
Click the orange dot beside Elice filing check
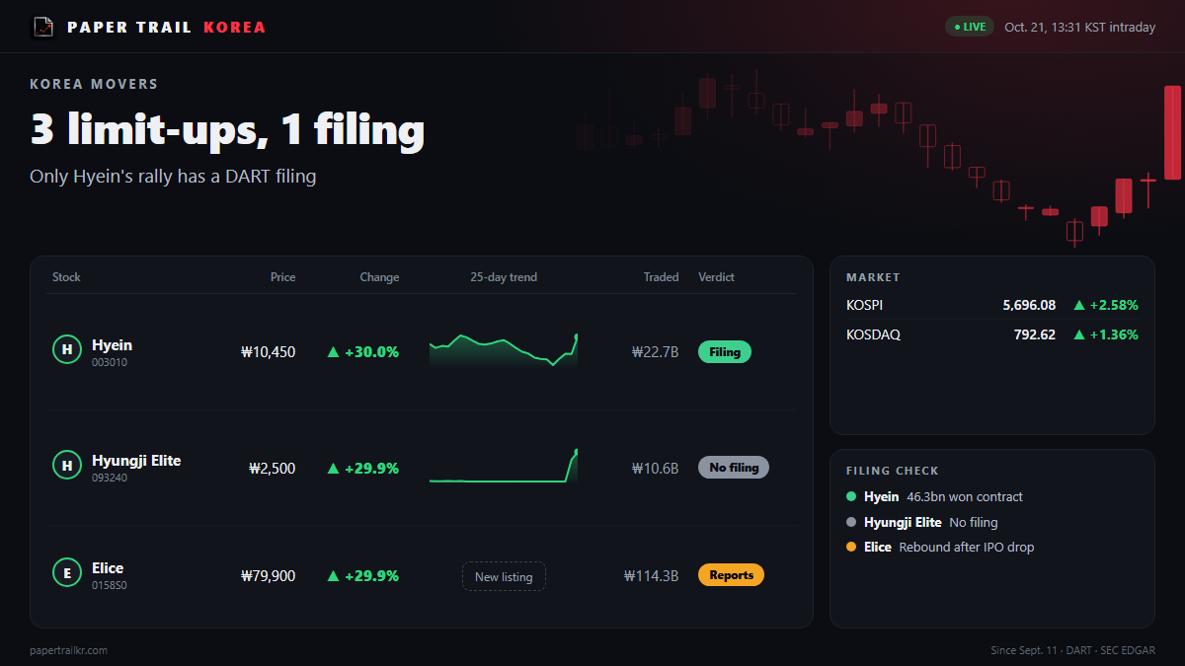click(851, 547)
